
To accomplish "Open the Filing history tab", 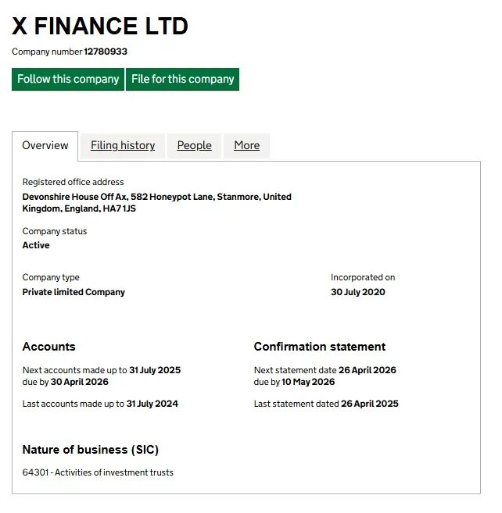I will point(123,145).
